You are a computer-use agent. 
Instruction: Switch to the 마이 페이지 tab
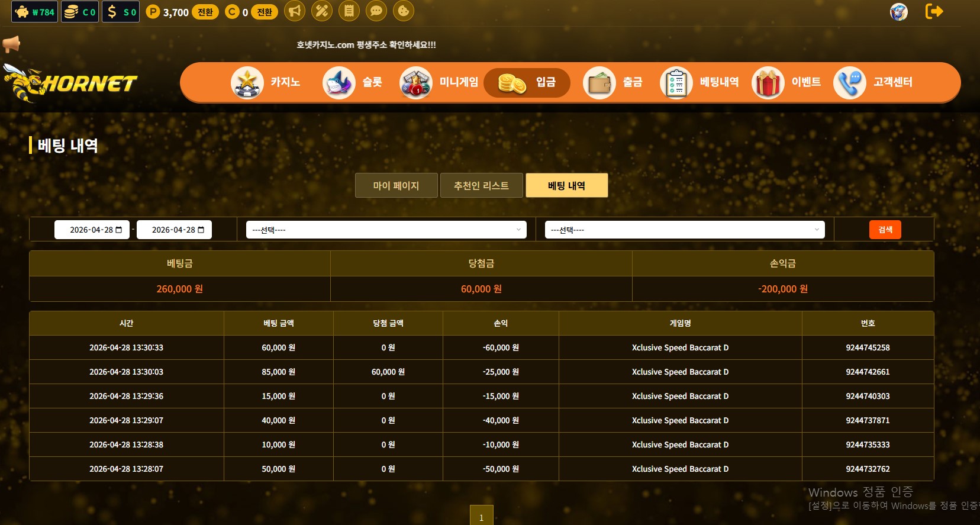(x=396, y=185)
